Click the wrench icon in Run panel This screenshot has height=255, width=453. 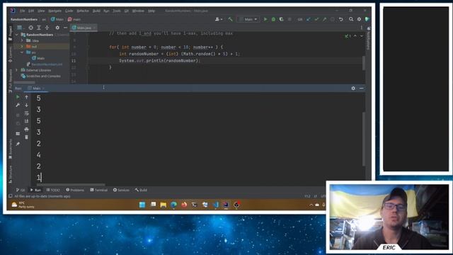18,106
